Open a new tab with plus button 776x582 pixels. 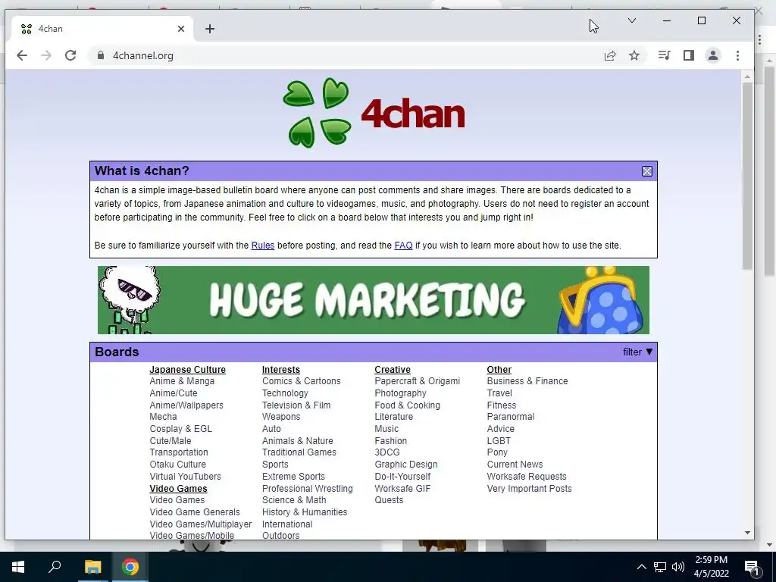point(210,29)
